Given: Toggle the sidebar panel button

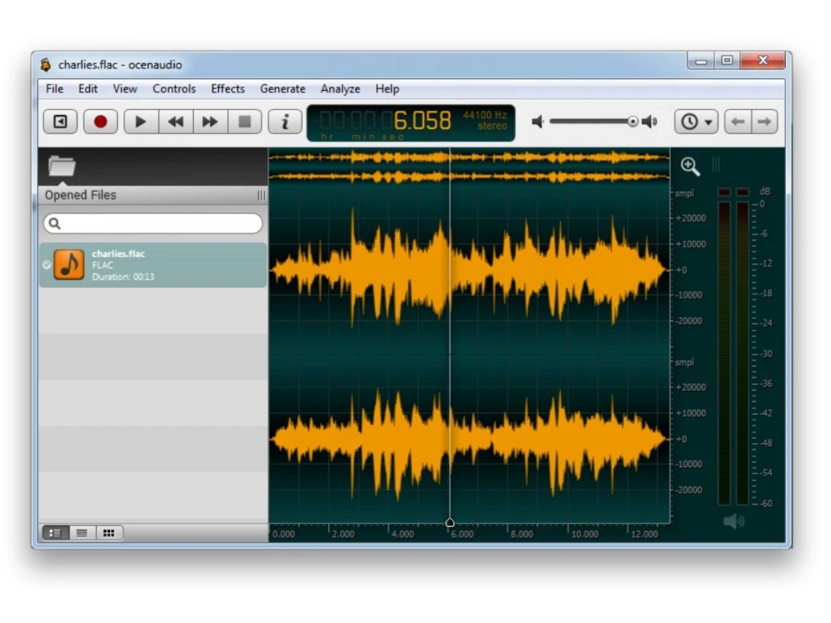Looking at the screenshot, I should pos(60,122).
